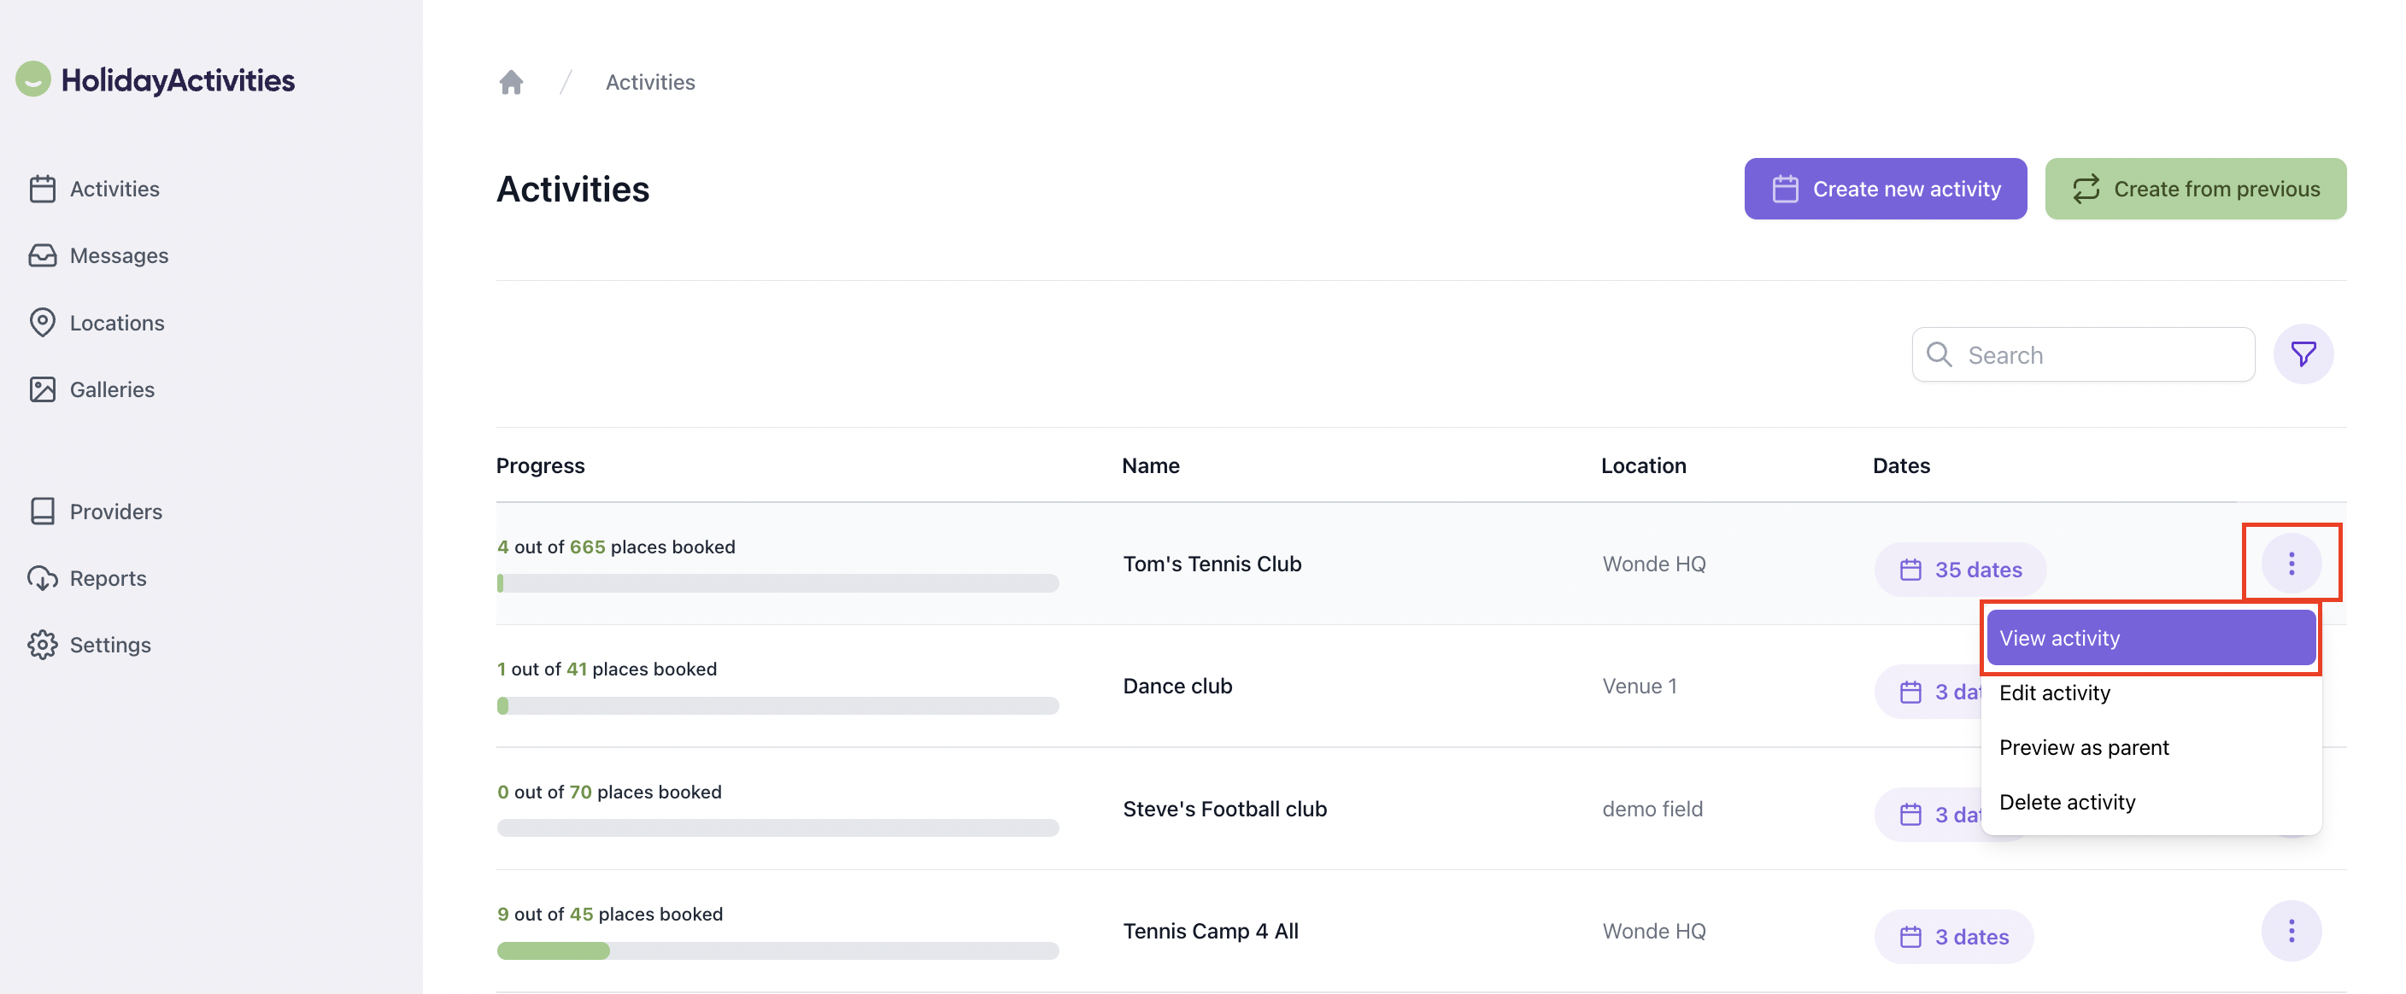The image size is (2406, 994).
Task: Click the Tennis Camp 4 All progress bar
Action: (778, 951)
